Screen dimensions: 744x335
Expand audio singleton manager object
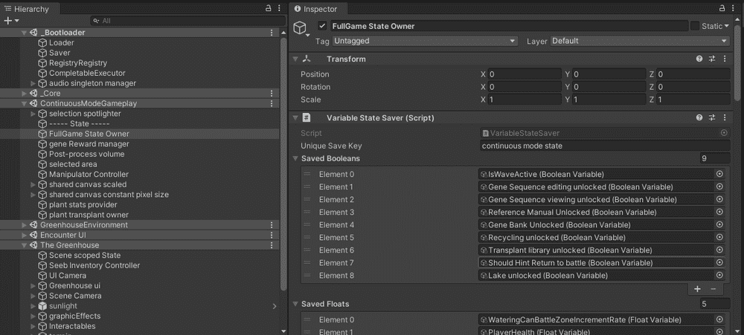33,83
